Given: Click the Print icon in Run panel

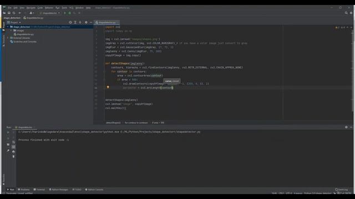Looking at the screenshot, I should pos(13,151).
